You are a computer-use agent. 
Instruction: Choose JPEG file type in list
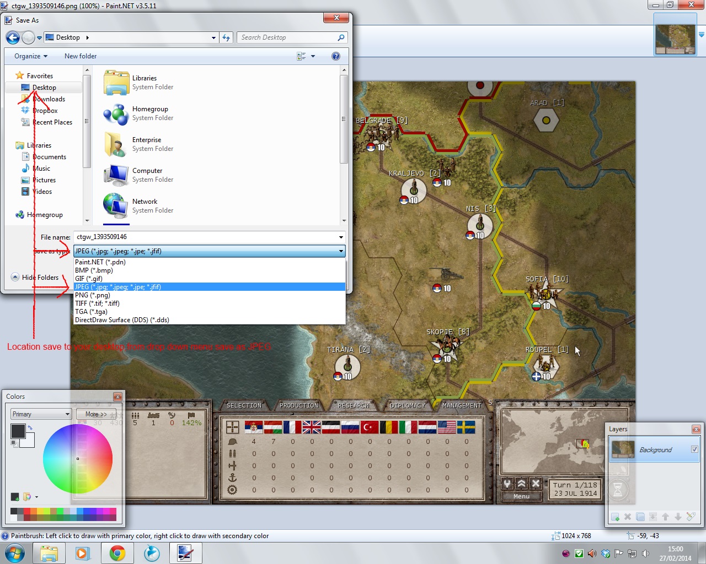(210, 287)
